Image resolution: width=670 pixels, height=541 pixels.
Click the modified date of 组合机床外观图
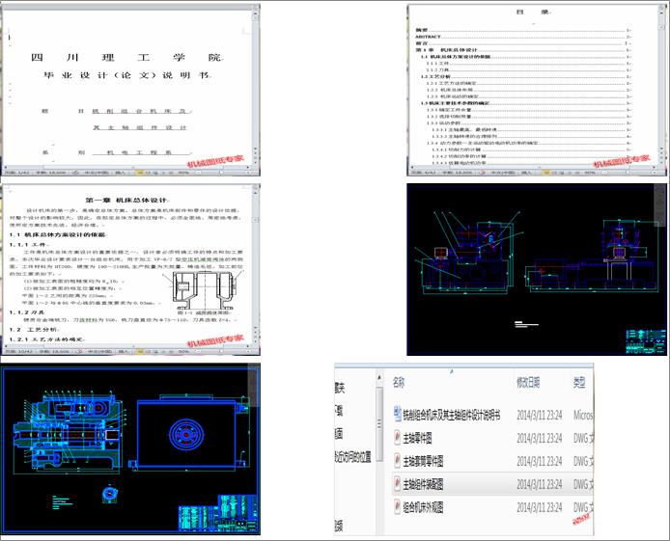click(x=540, y=507)
